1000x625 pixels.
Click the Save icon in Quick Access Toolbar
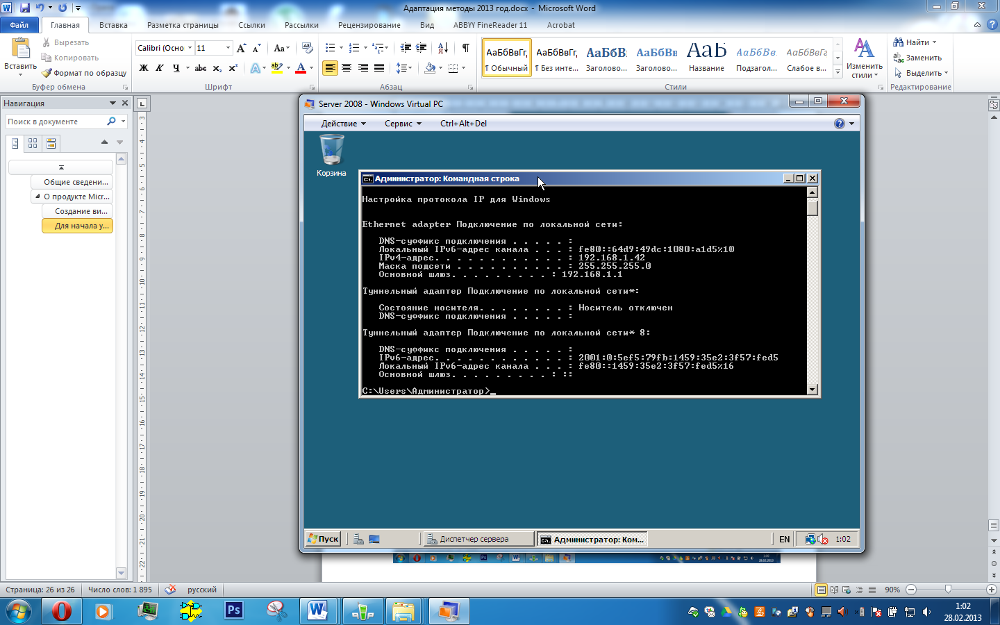(25, 8)
